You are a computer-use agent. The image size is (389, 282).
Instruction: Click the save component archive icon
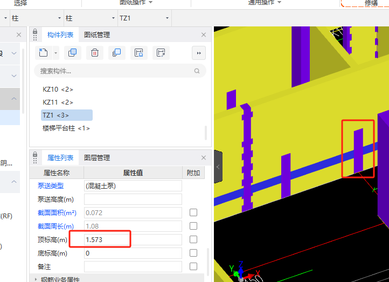click(138, 53)
